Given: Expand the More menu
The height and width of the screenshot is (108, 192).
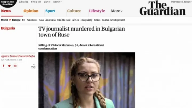Looking at the screenshot, I should (x=117, y=11).
